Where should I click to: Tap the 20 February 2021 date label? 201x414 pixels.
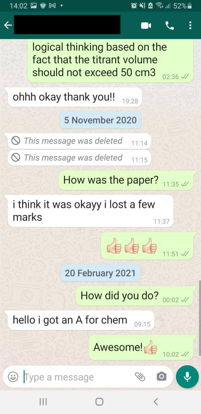point(100,273)
